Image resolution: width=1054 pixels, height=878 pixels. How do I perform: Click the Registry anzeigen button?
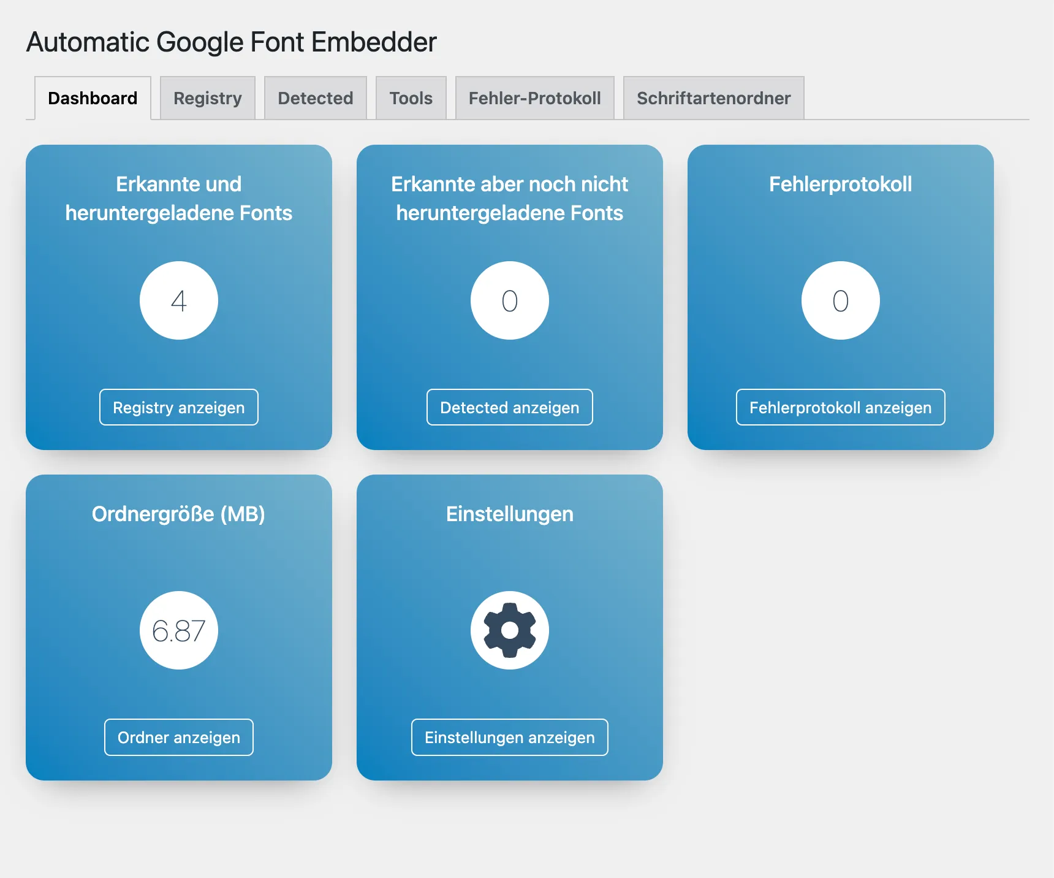[179, 407]
